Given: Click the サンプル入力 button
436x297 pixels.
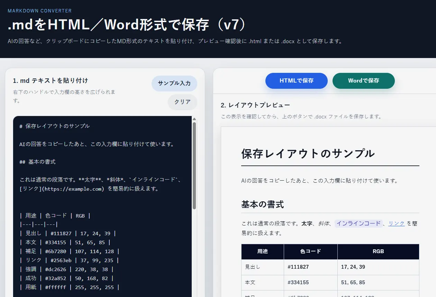Looking at the screenshot, I should pyautogui.click(x=174, y=83).
